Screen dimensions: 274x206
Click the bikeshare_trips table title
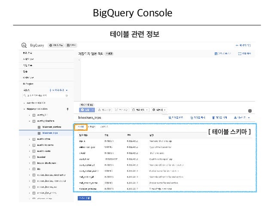(90, 117)
